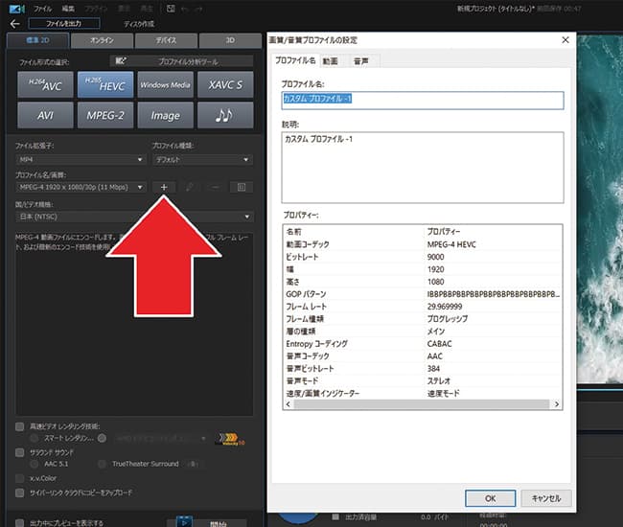Select the AVI format

tap(45, 115)
